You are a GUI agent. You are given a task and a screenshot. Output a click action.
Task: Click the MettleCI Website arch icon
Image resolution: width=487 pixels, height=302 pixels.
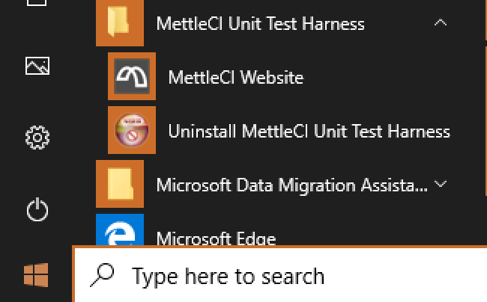[x=132, y=77]
